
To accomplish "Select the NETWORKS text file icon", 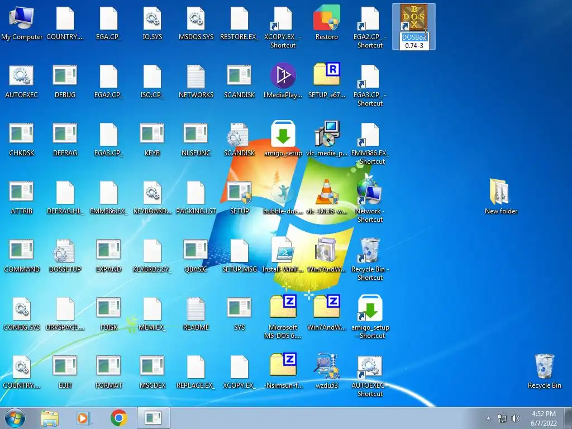I will (x=196, y=76).
